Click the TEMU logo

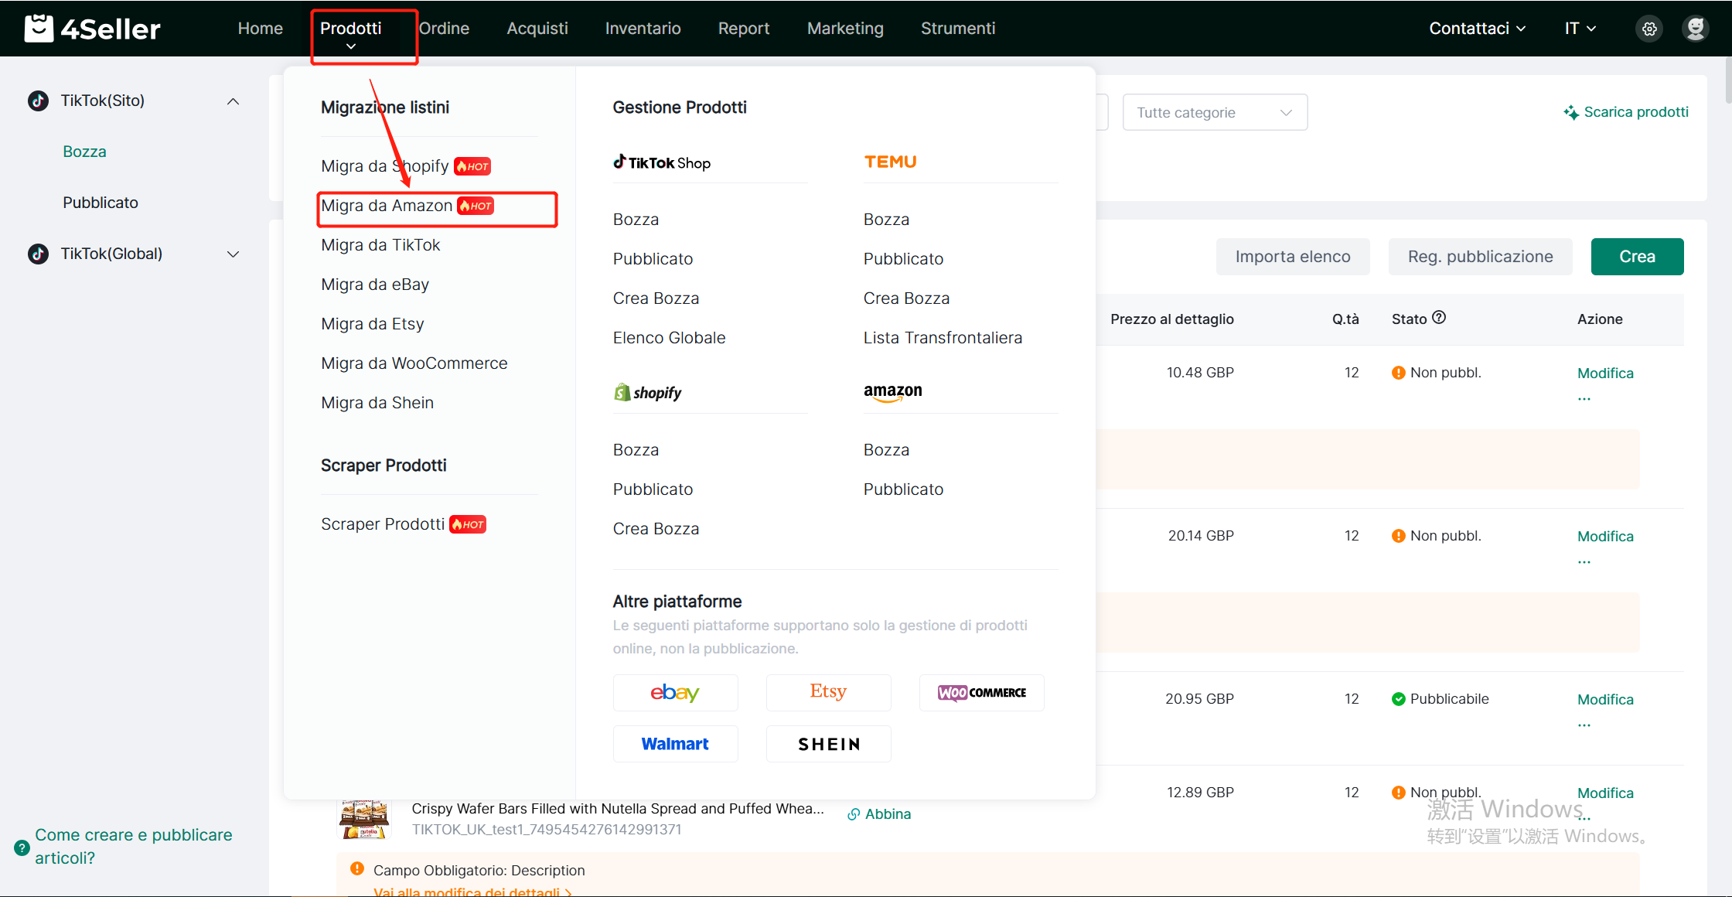coord(891,162)
